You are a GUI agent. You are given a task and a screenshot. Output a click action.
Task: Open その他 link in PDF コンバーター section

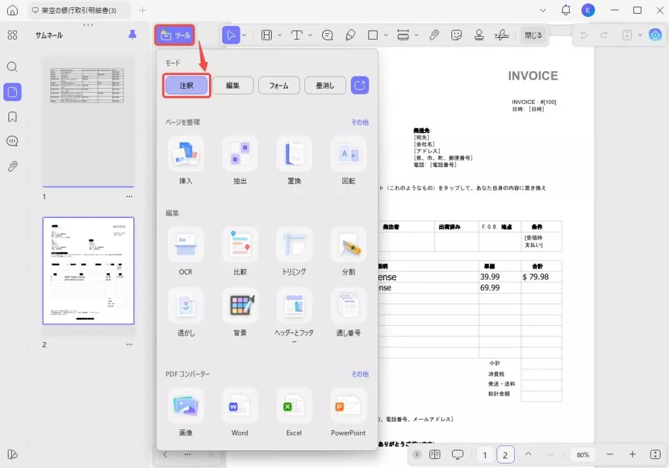360,374
